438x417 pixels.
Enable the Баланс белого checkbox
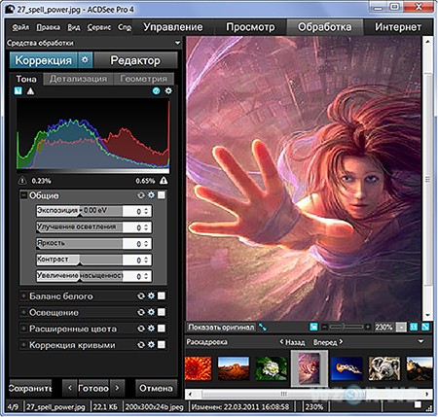[162, 295]
